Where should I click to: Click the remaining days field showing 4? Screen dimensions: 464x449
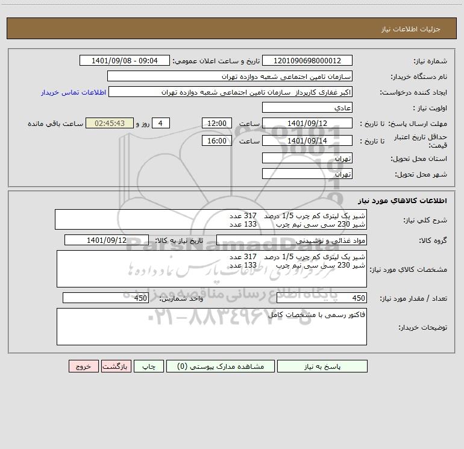[x=161, y=123]
